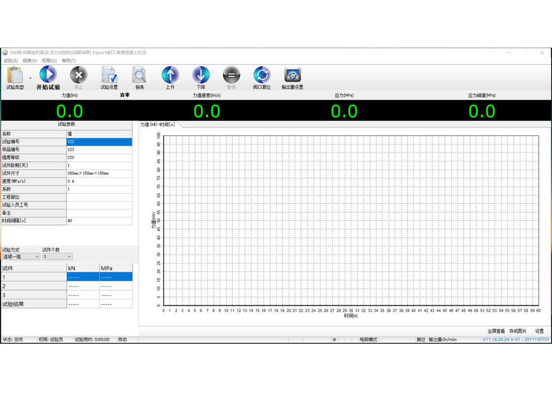The width and height of the screenshot is (552, 394).
Task: Open the 试验(Z) menu
Action: point(10,61)
